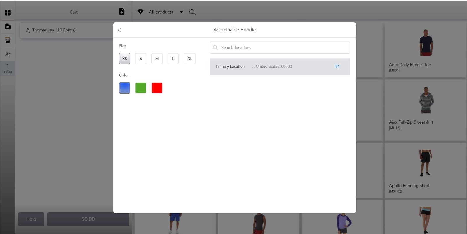
Task: Open the product filter funnel icon
Action: click(140, 12)
